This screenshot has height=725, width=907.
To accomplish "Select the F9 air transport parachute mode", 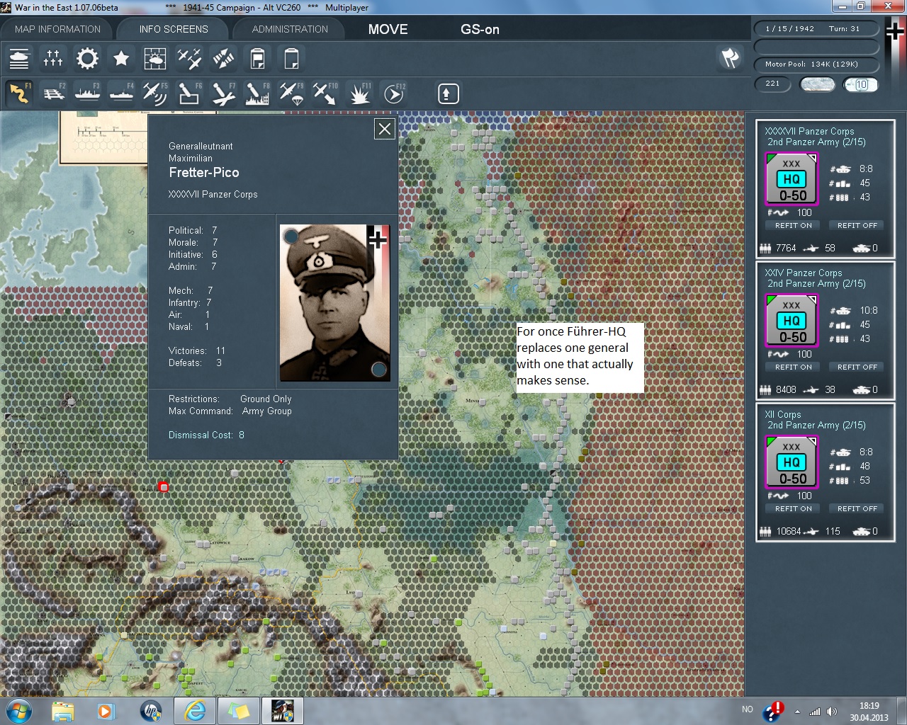I will click(291, 93).
